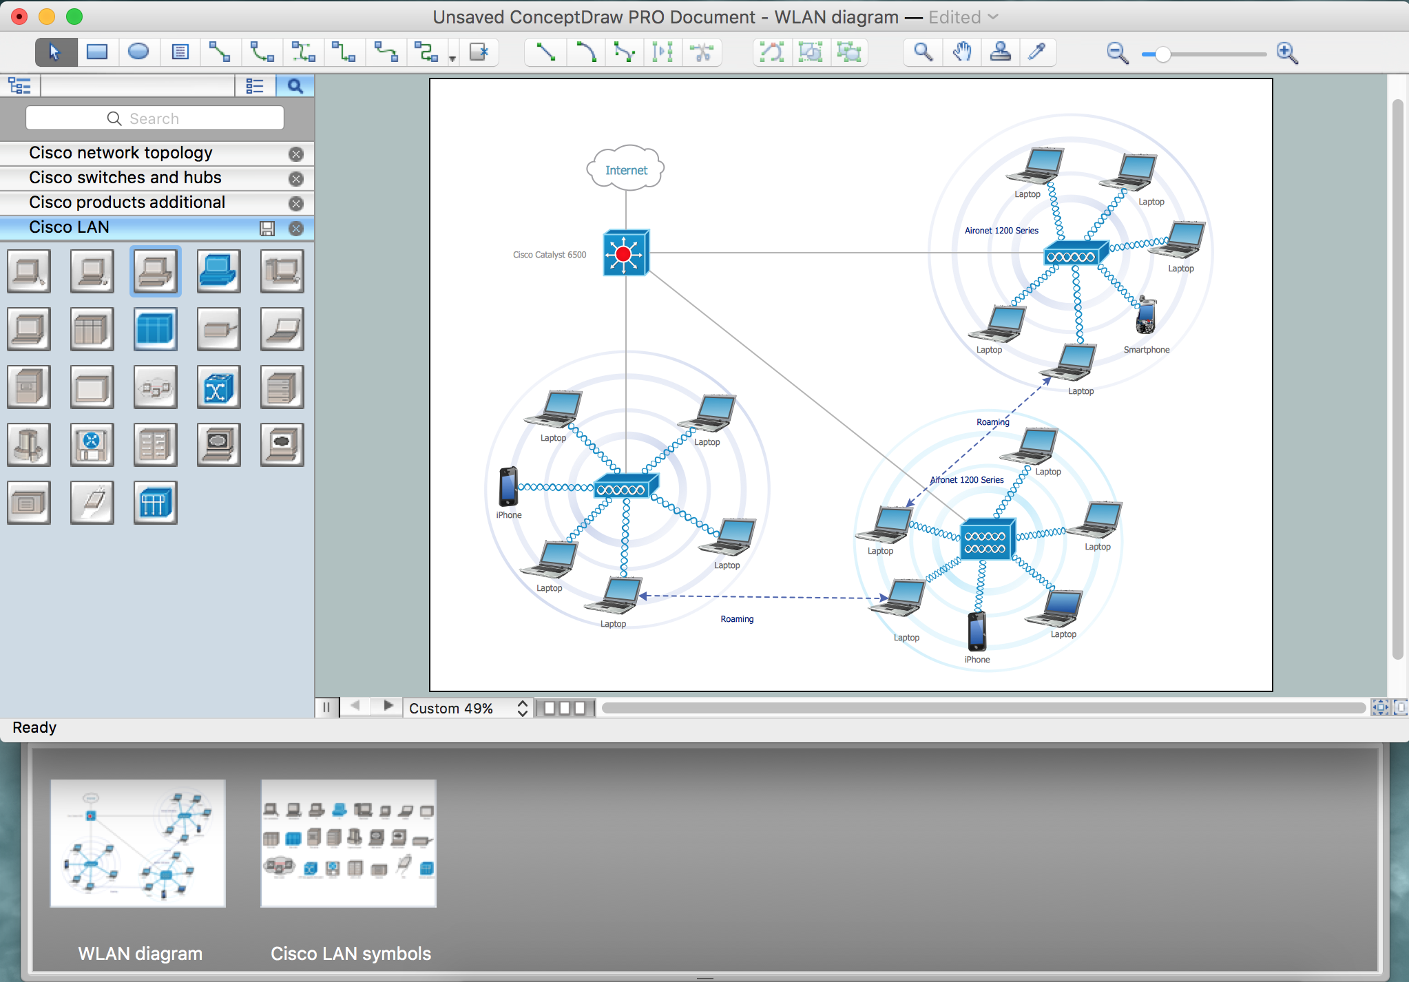Select the eyedropper tool
The image size is (1409, 982).
pyautogui.click(x=1037, y=52)
